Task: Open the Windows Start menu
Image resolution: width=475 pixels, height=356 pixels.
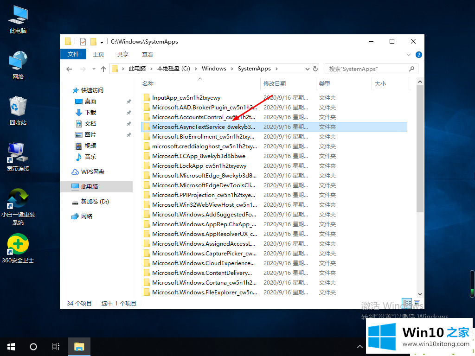Action: [11, 347]
